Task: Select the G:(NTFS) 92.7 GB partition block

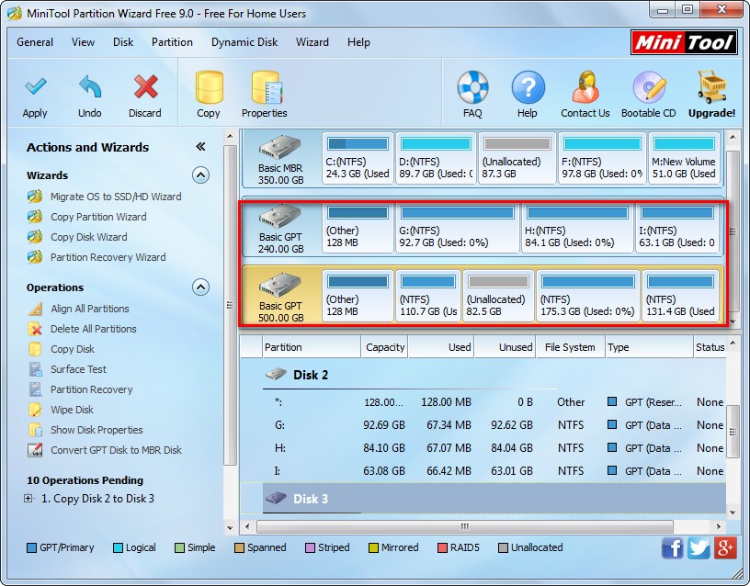Action: 458,227
